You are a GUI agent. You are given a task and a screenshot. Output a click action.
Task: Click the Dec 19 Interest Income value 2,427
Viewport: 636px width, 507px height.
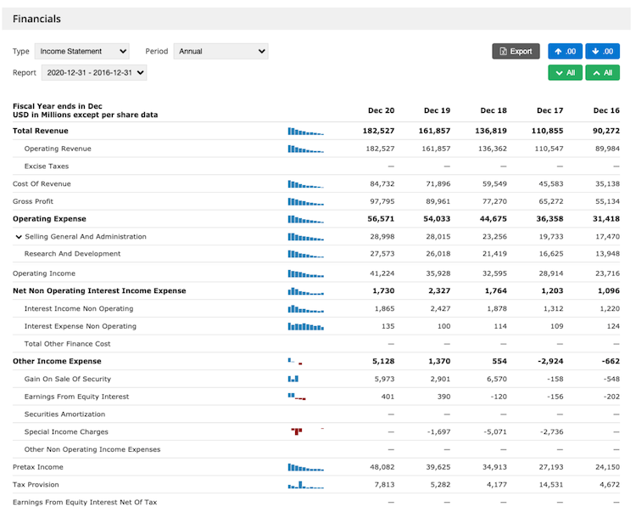[x=440, y=309]
